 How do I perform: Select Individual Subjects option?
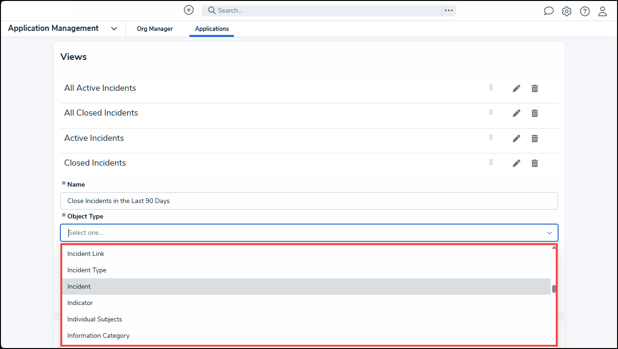tap(306, 319)
